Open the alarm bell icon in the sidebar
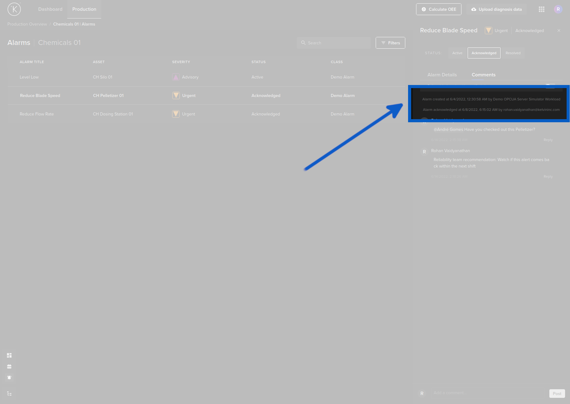Viewport: 570px width, 404px height. [x=9, y=378]
